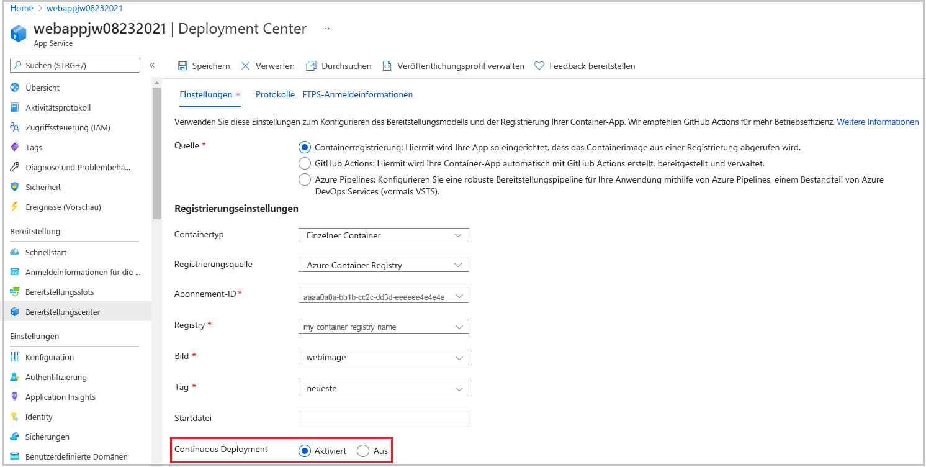This screenshot has width=926, height=467.
Task: Click the App Service cube icon in header
Action: [x=19, y=34]
